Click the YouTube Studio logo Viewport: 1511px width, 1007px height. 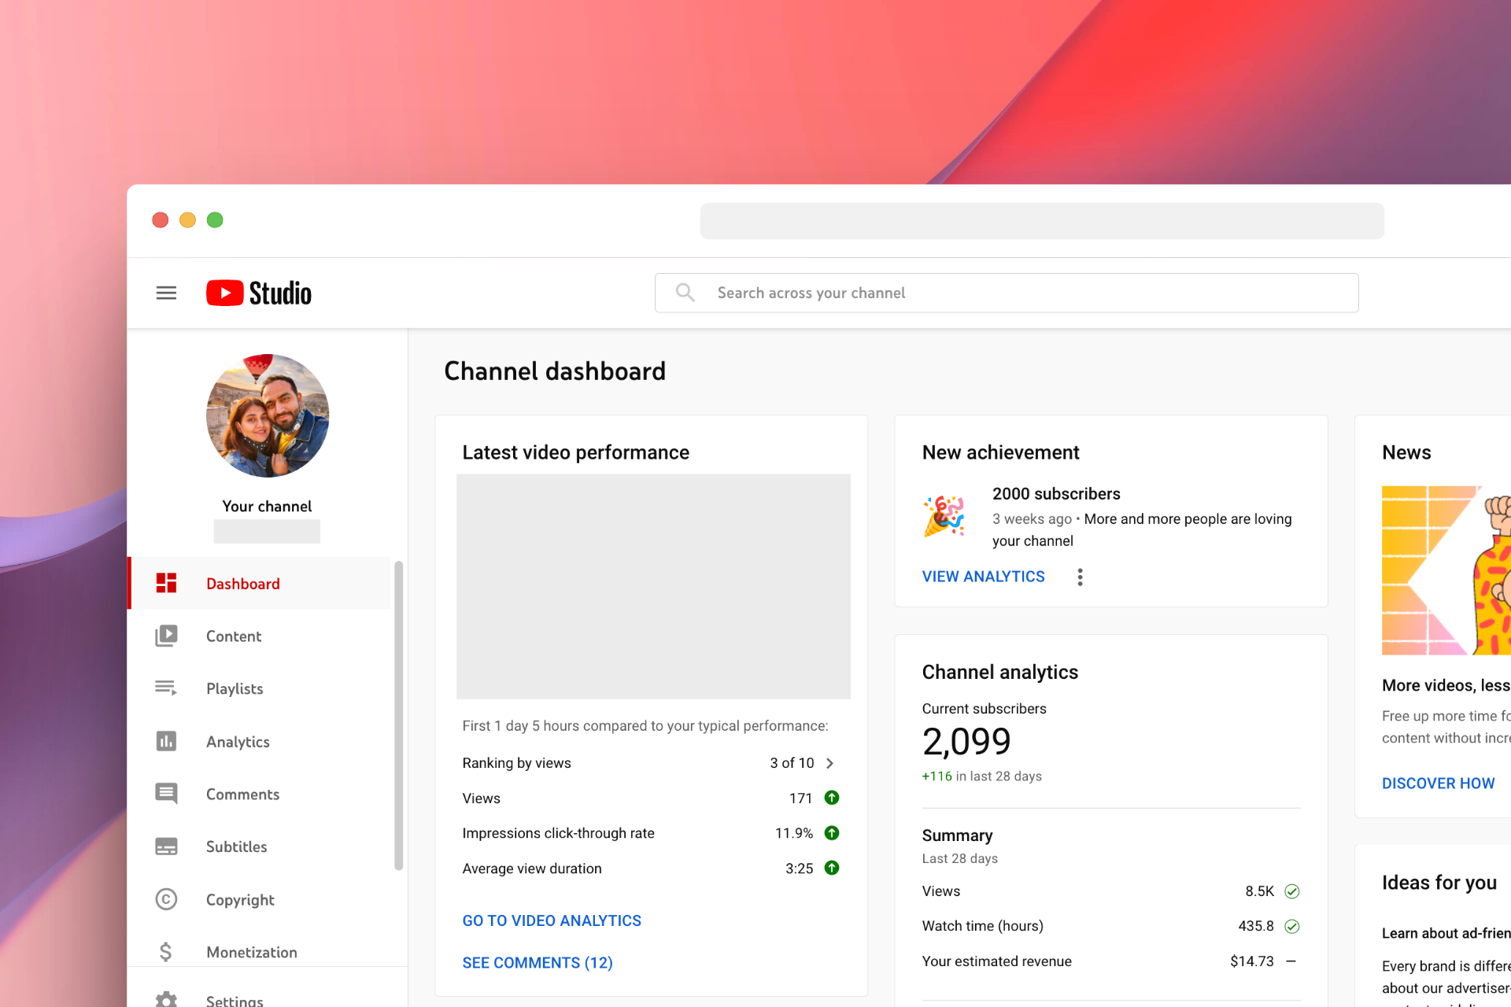(259, 293)
